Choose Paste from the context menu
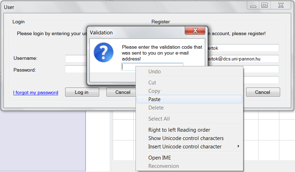Viewport: 295px width, 172px height. pyautogui.click(x=154, y=99)
